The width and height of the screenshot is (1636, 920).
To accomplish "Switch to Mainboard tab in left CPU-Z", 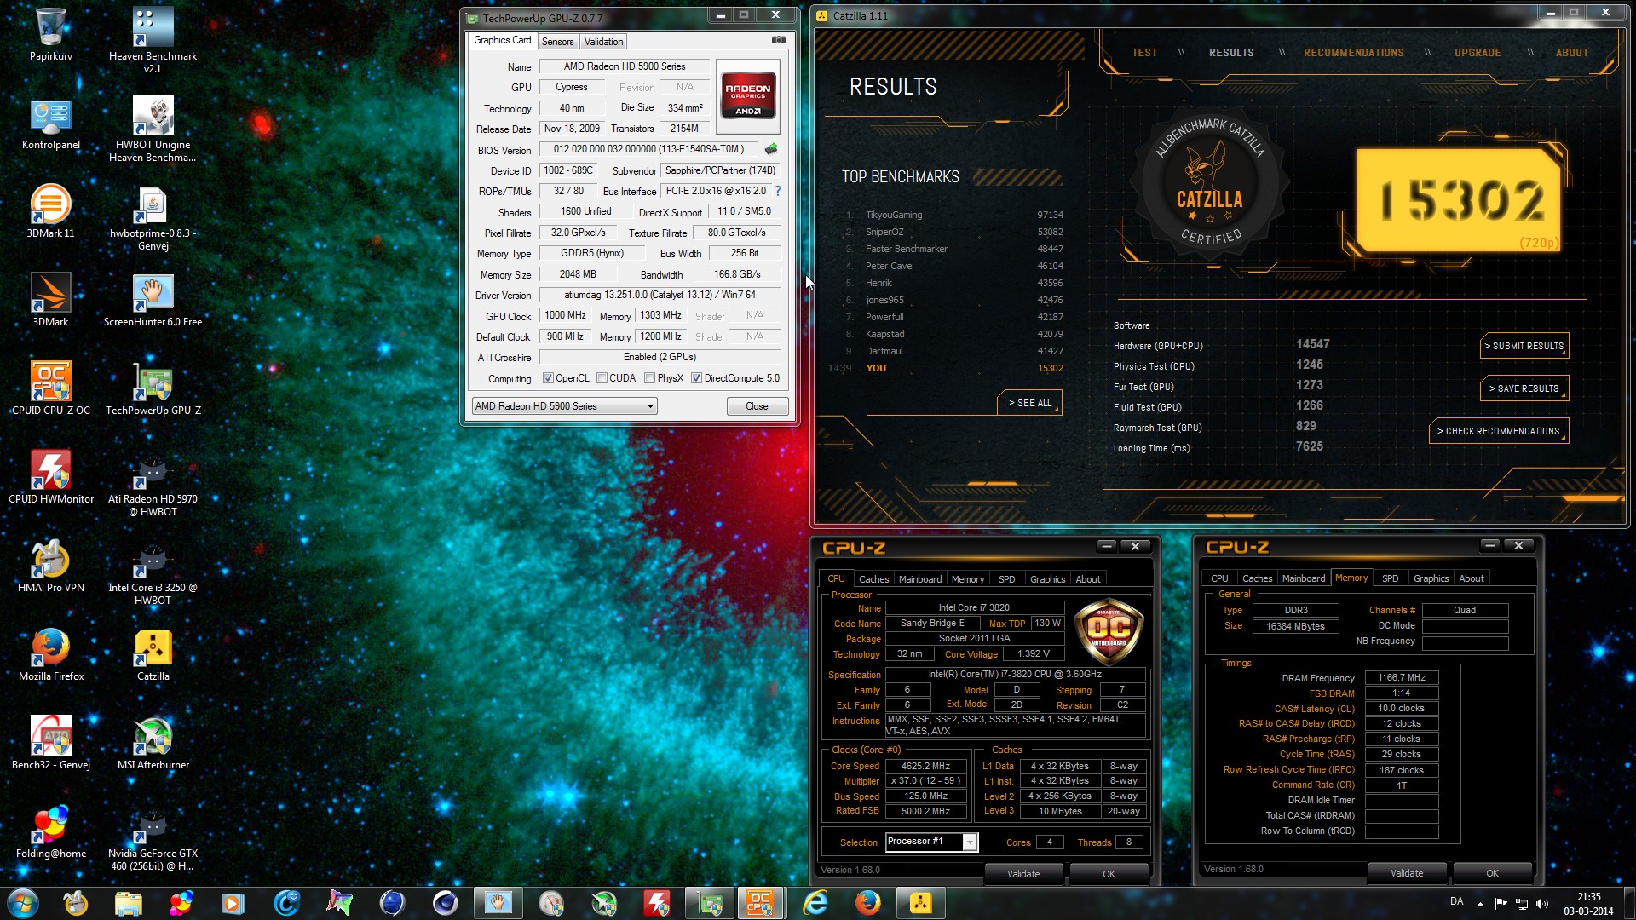I will click(920, 579).
